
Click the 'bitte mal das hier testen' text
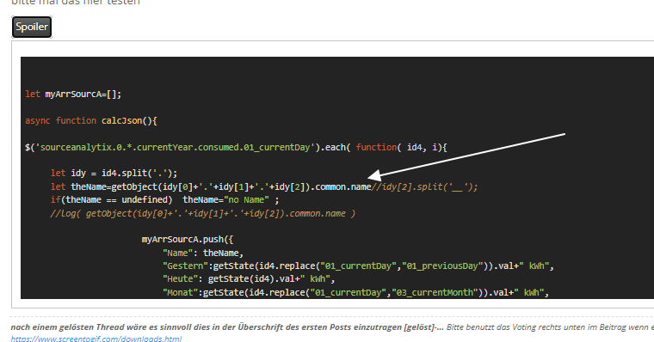76,3
